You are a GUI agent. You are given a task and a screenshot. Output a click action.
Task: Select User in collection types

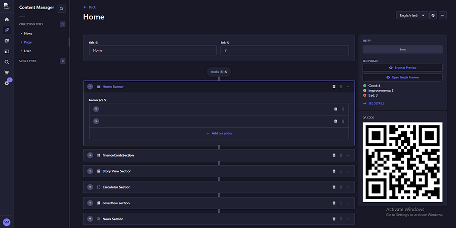[x=27, y=51]
